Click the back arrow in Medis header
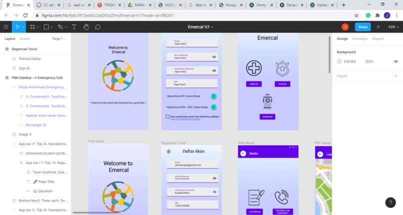 click(243, 153)
